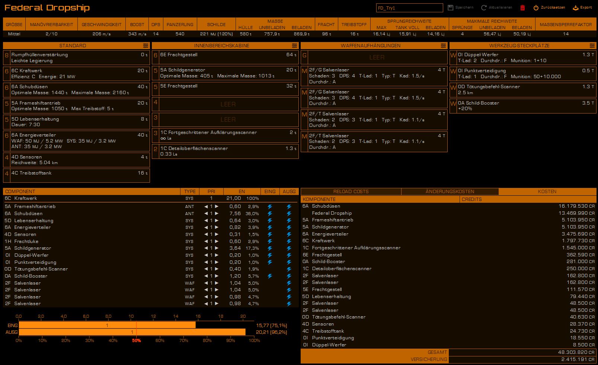Toggle Federal Dropship row in cost list
The height and width of the screenshot is (365, 598).
(x=448, y=213)
